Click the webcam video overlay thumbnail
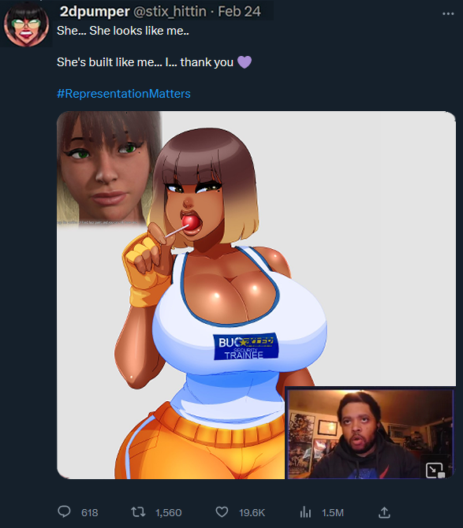The image size is (463, 528). point(371,433)
